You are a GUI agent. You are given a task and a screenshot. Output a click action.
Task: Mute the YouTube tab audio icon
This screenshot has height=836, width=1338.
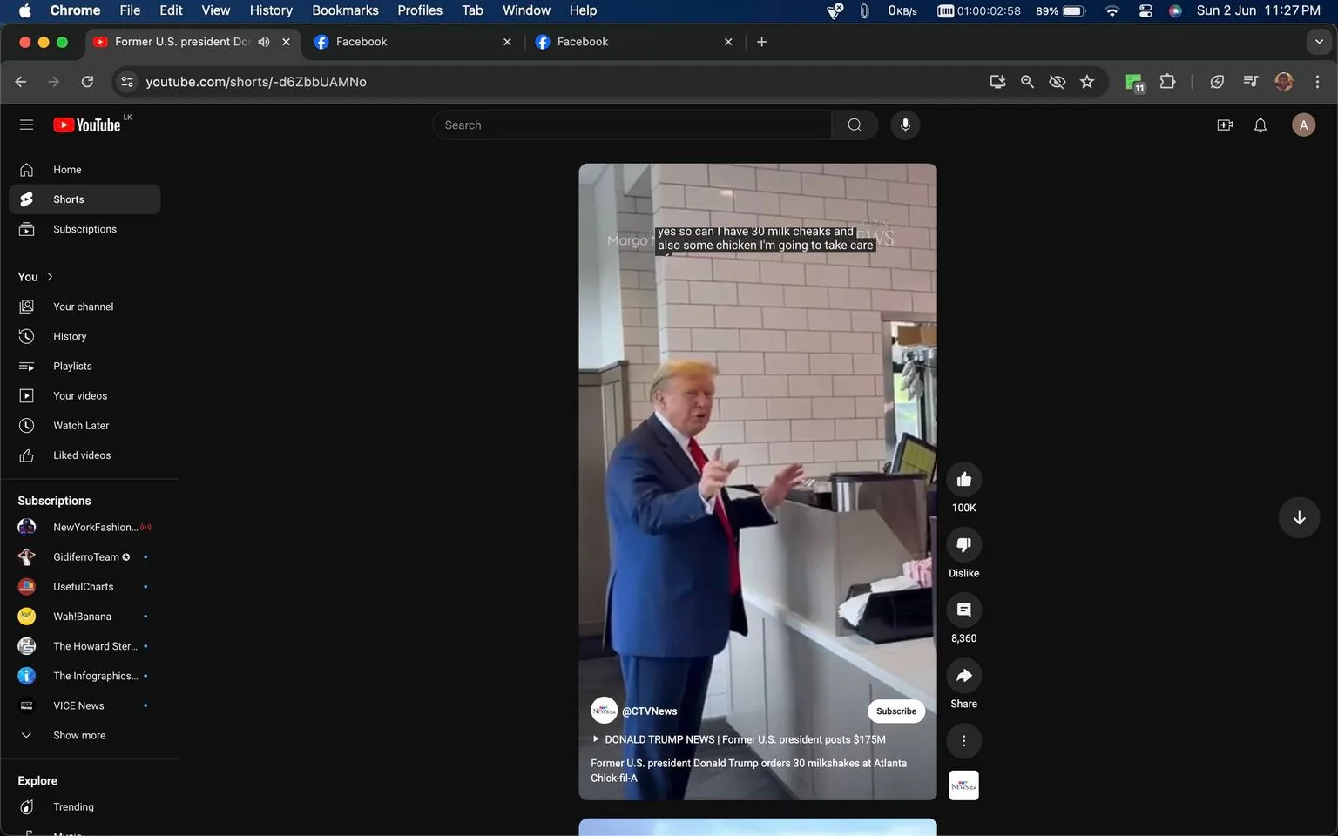point(264,42)
